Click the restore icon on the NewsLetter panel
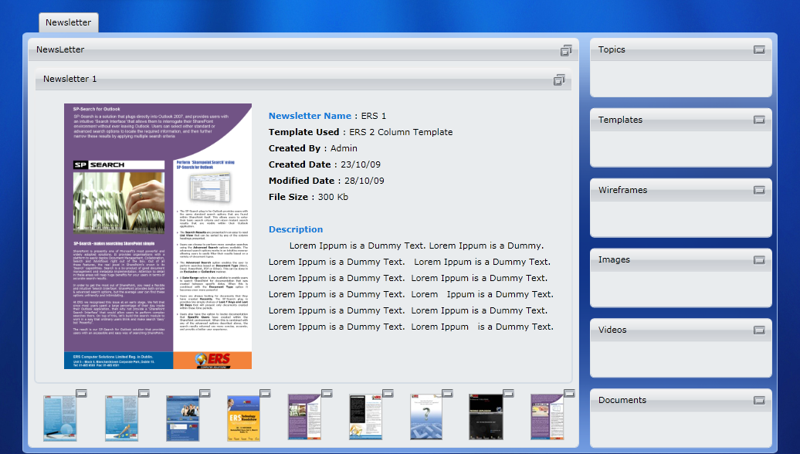The image size is (800, 454). pyautogui.click(x=566, y=50)
